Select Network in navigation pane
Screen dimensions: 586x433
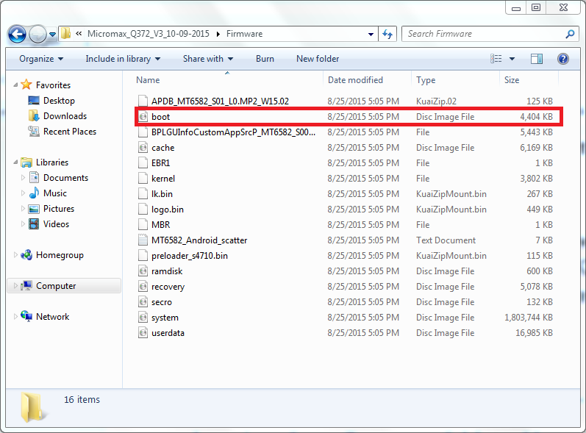(x=52, y=317)
